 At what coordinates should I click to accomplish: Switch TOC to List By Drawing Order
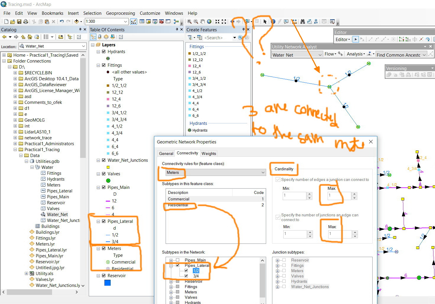[93, 37]
